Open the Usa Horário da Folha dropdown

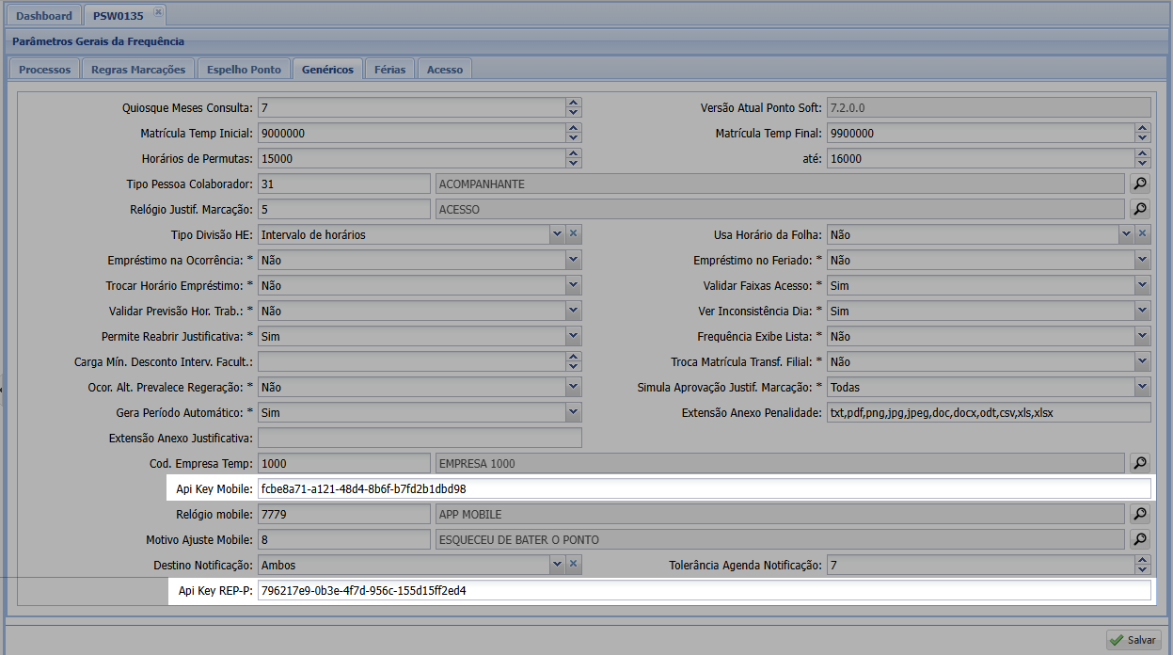click(x=1126, y=234)
